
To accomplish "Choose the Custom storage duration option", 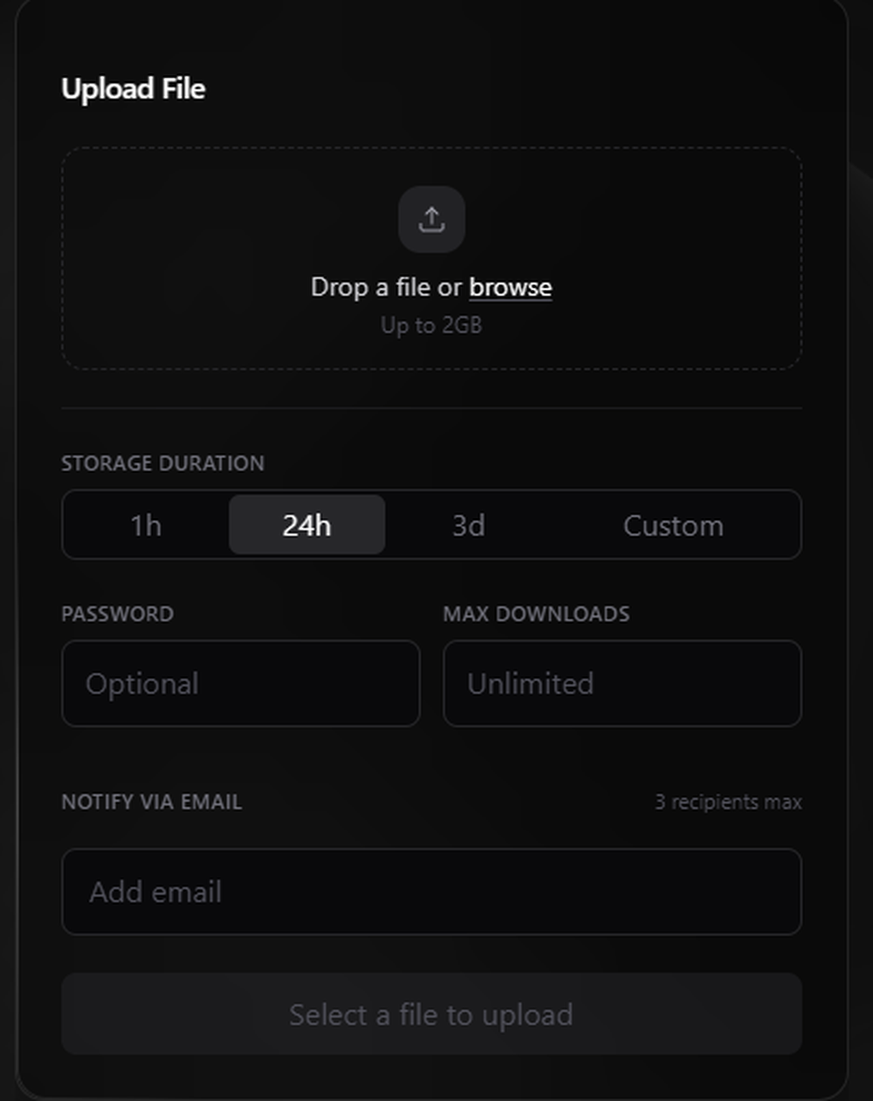I will pyautogui.click(x=673, y=525).
